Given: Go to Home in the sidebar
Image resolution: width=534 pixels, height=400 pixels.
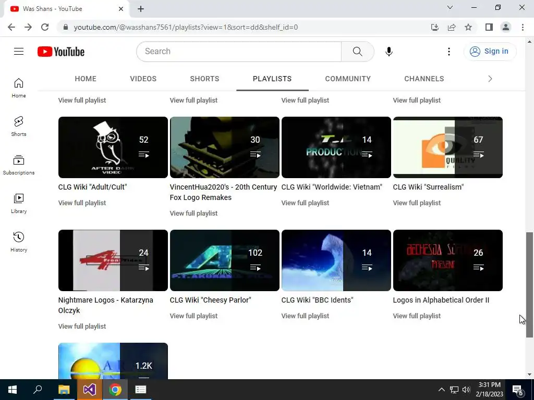Looking at the screenshot, I should [19, 88].
